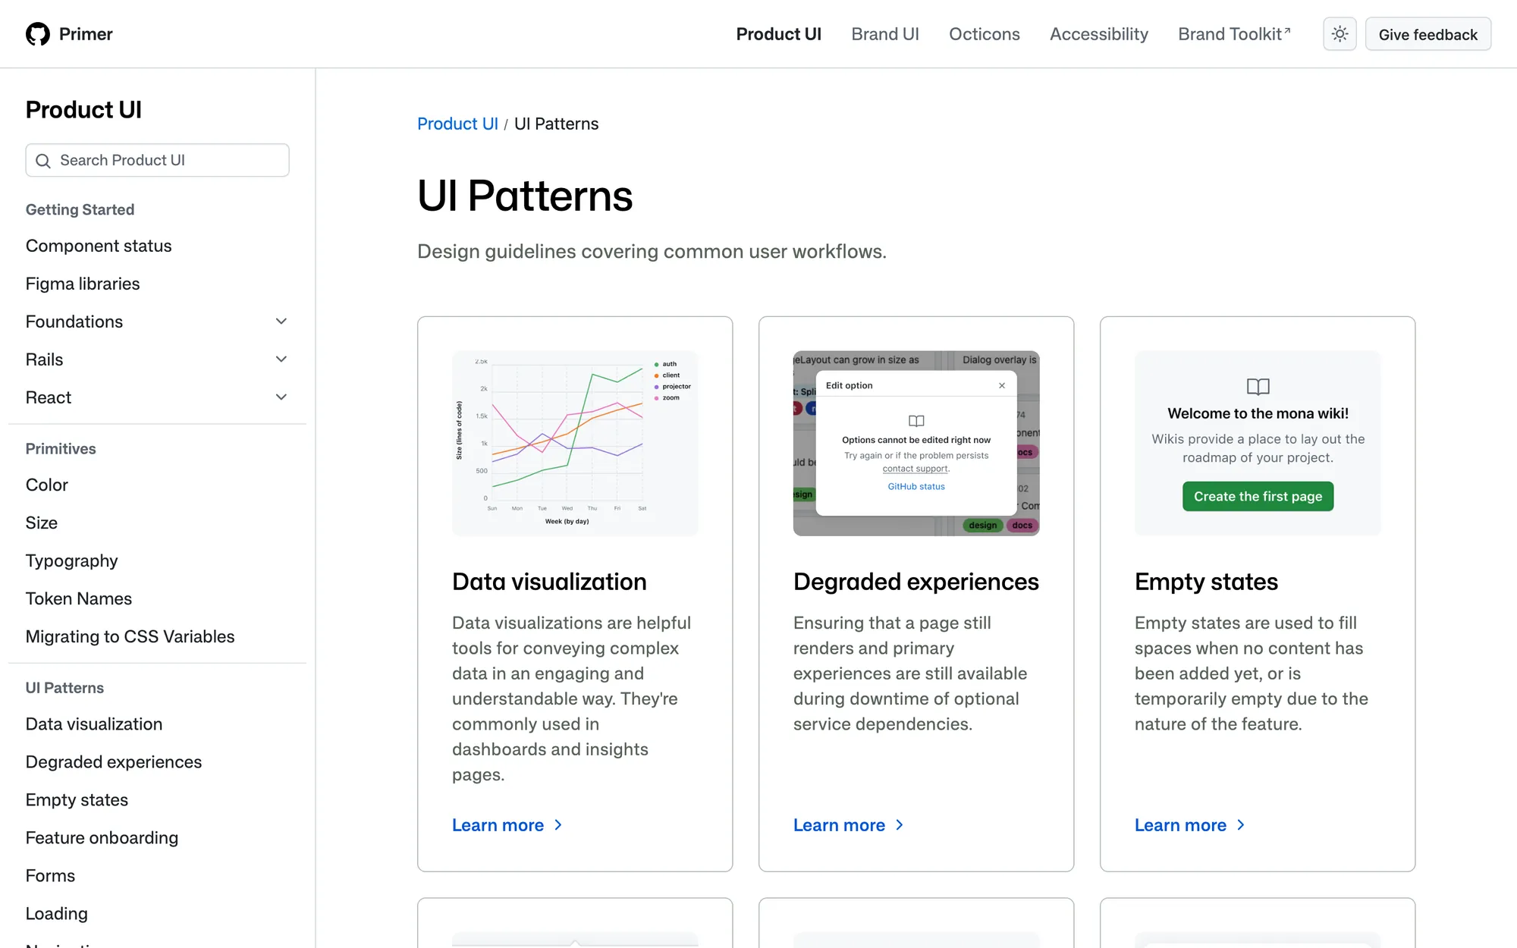Click the Data visualization chart thumbnail
Image resolution: width=1517 pixels, height=948 pixels.
tap(575, 444)
